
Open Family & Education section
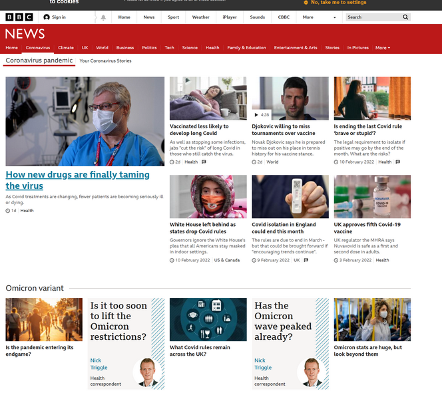point(247,48)
